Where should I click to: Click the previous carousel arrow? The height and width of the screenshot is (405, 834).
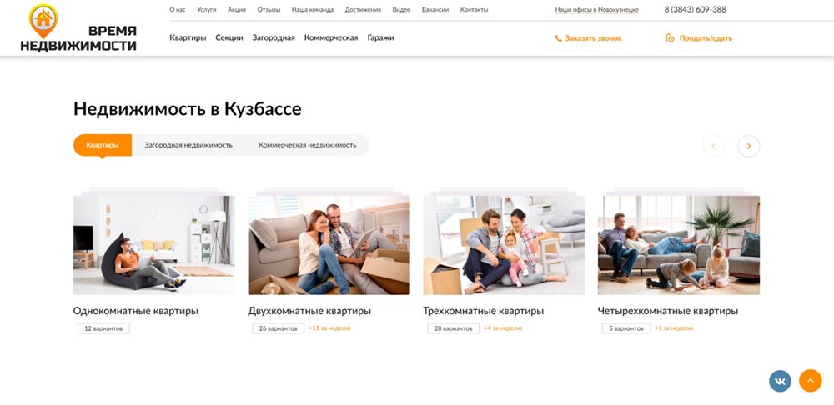[713, 146]
